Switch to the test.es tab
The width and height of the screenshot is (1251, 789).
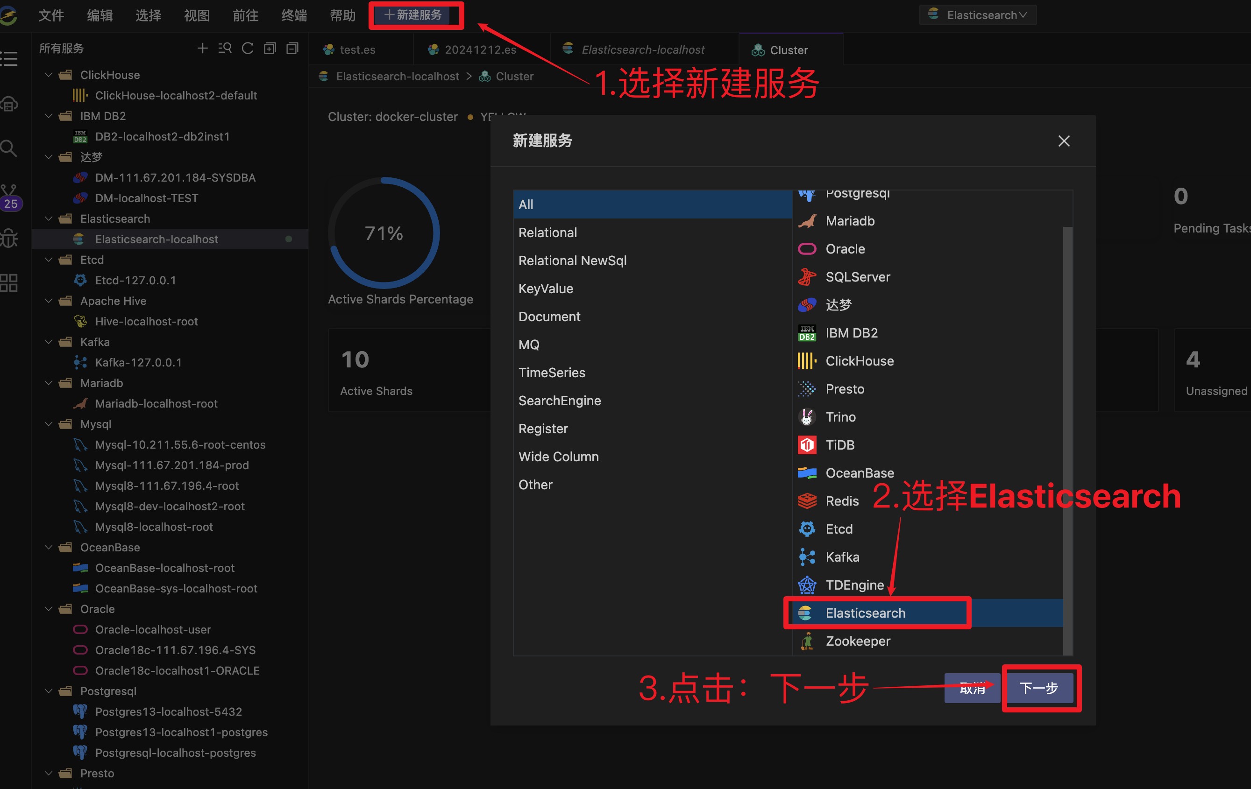tap(357, 50)
